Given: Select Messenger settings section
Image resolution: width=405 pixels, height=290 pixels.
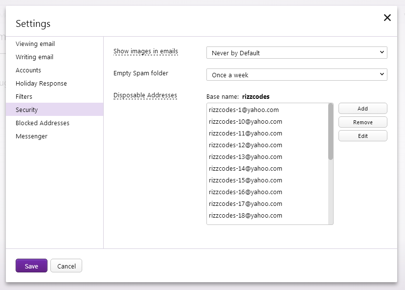Looking at the screenshot, I should tap(31, 136).
